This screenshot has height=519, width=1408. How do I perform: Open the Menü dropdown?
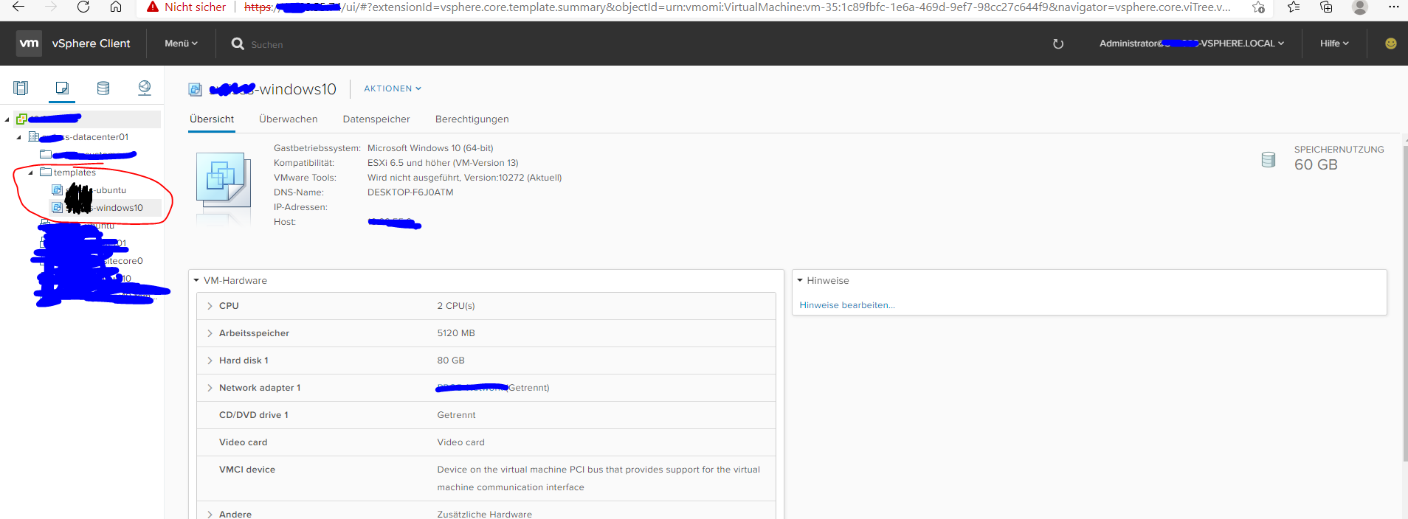coord(181,43)
